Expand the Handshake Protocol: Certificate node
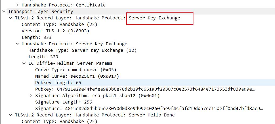275x124 pixels. 17,5
